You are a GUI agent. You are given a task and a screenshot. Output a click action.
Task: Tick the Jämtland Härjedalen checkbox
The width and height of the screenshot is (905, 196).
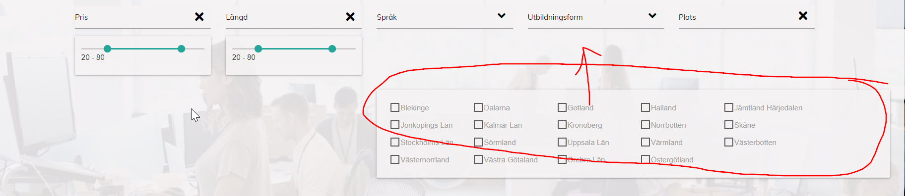[729, 107]
